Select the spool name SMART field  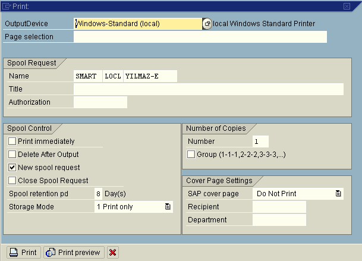tap(88, 76)
